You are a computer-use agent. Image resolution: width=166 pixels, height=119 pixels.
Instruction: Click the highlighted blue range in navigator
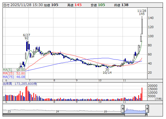pyautogui.click(x=135, y=111)
